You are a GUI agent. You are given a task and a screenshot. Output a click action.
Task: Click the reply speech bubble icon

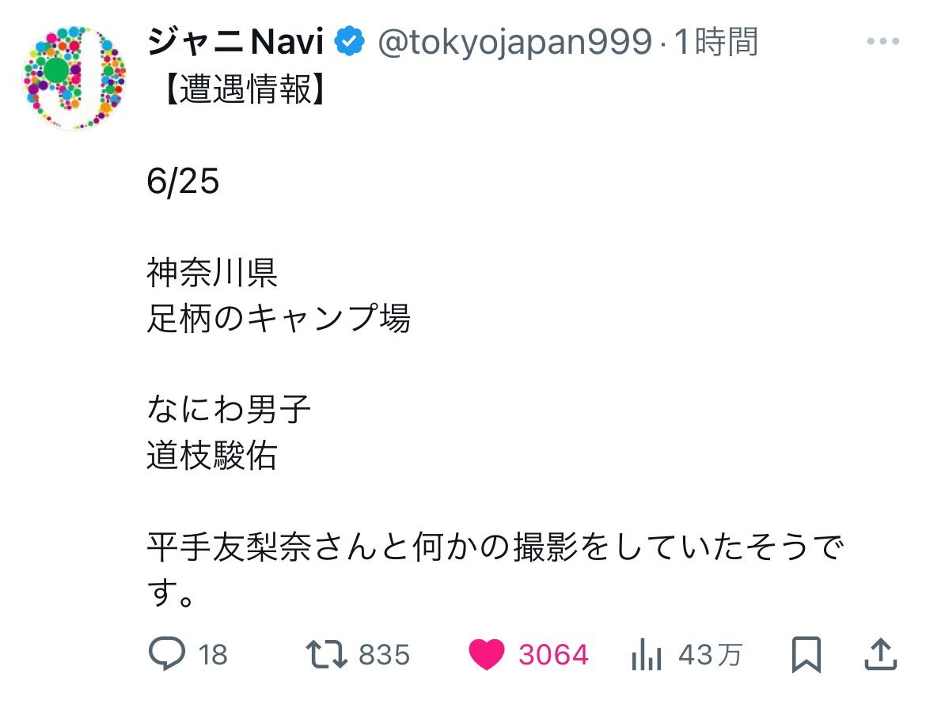pos(167,654)
